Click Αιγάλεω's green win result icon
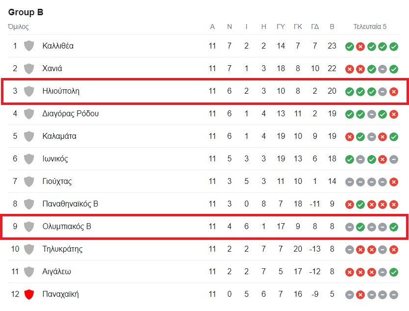Image resolution: width=409 pixels, height=311 pixels. point(394,272)
